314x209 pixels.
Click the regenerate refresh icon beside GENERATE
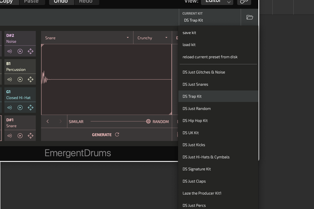point(117,134)
